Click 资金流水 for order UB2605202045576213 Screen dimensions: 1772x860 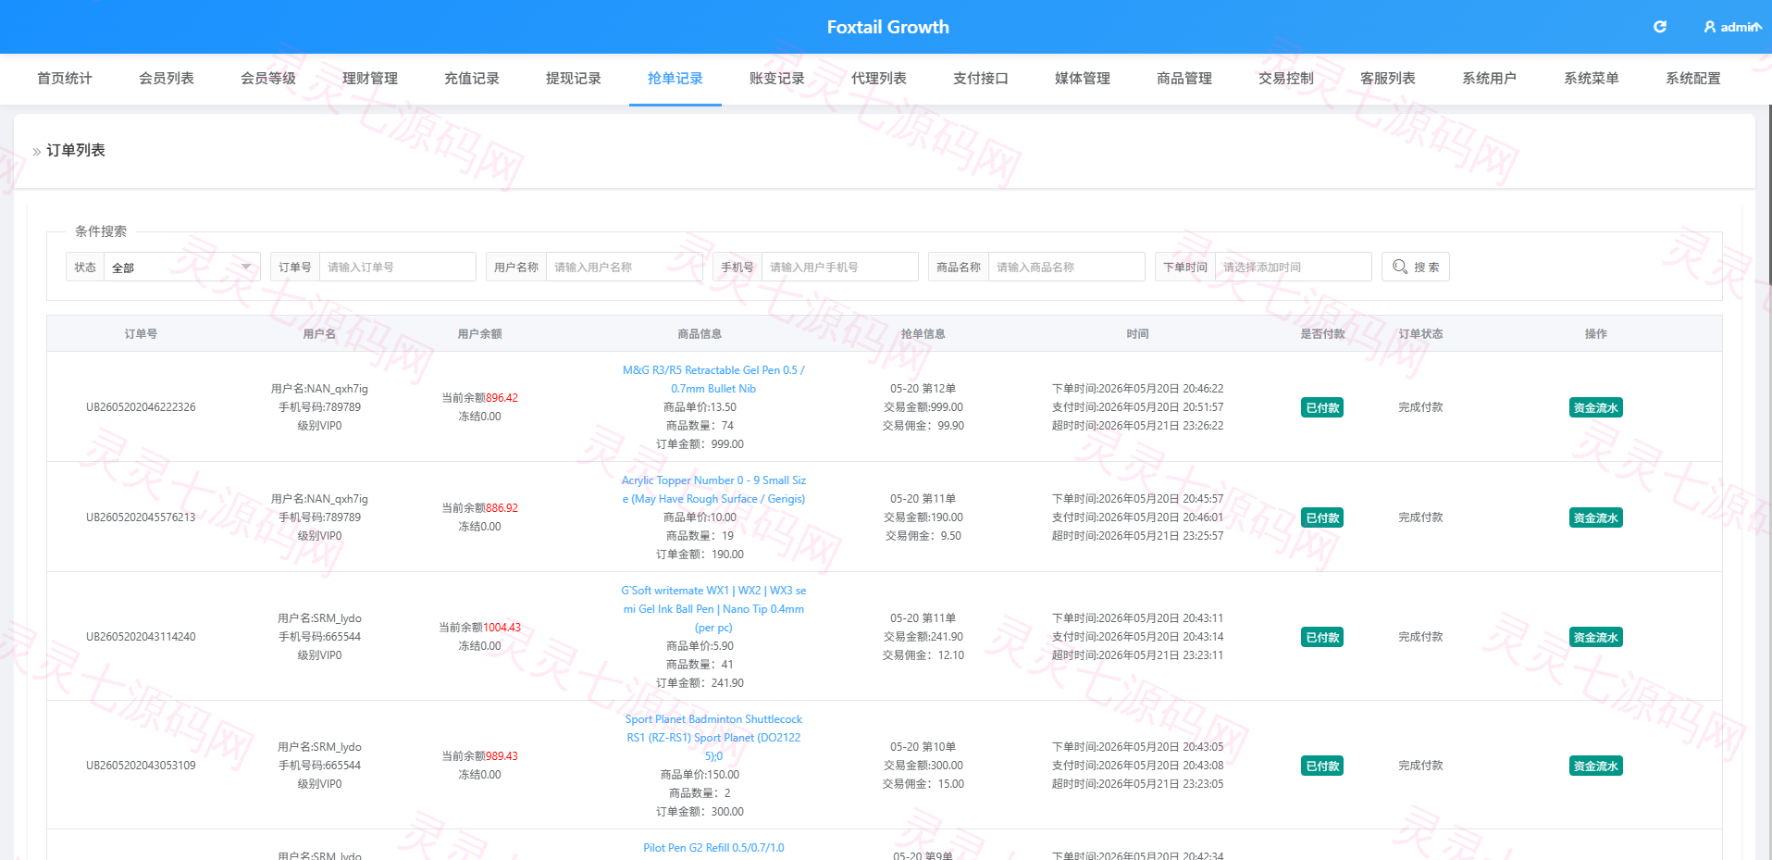coord(1595,517)
